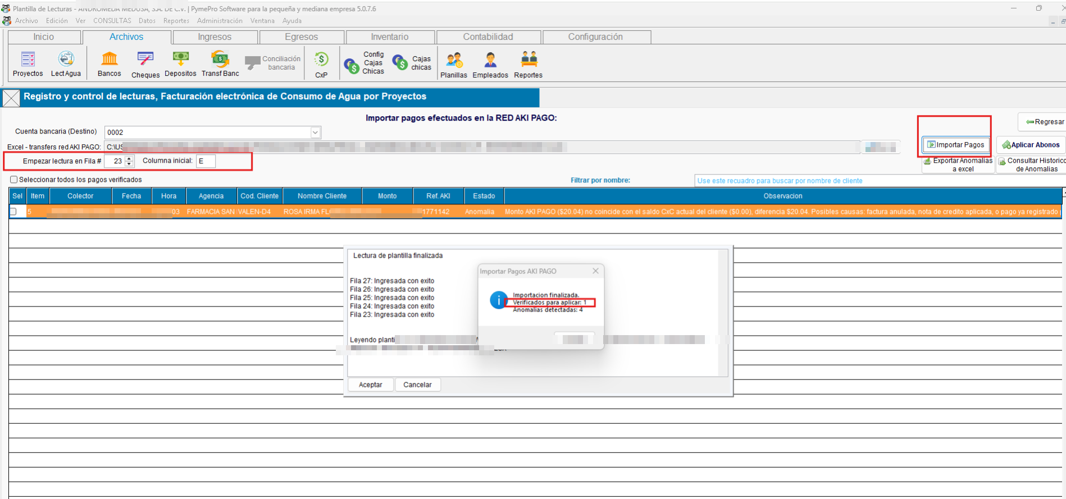Close the form with the X box icon

[11, 98]
